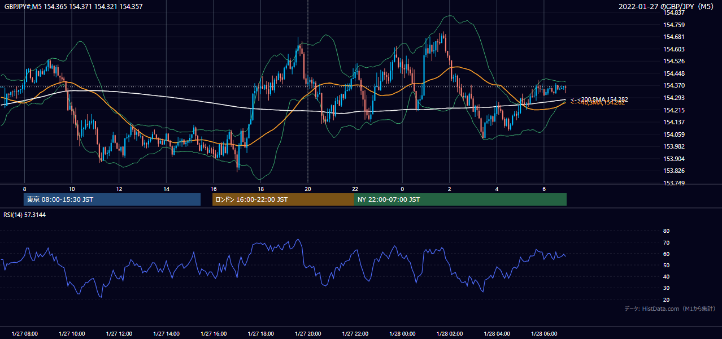Screen dimensions: 722x339
Task: Click price axis label 154.059
Action: tap(675, 134)
